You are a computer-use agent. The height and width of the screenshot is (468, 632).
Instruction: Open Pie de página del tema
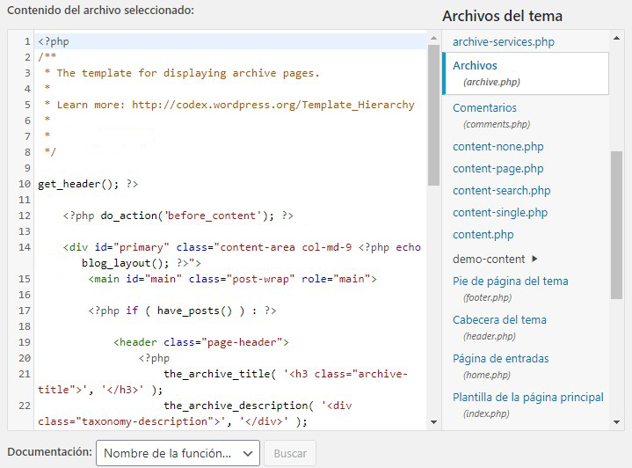tap(510, 282)
